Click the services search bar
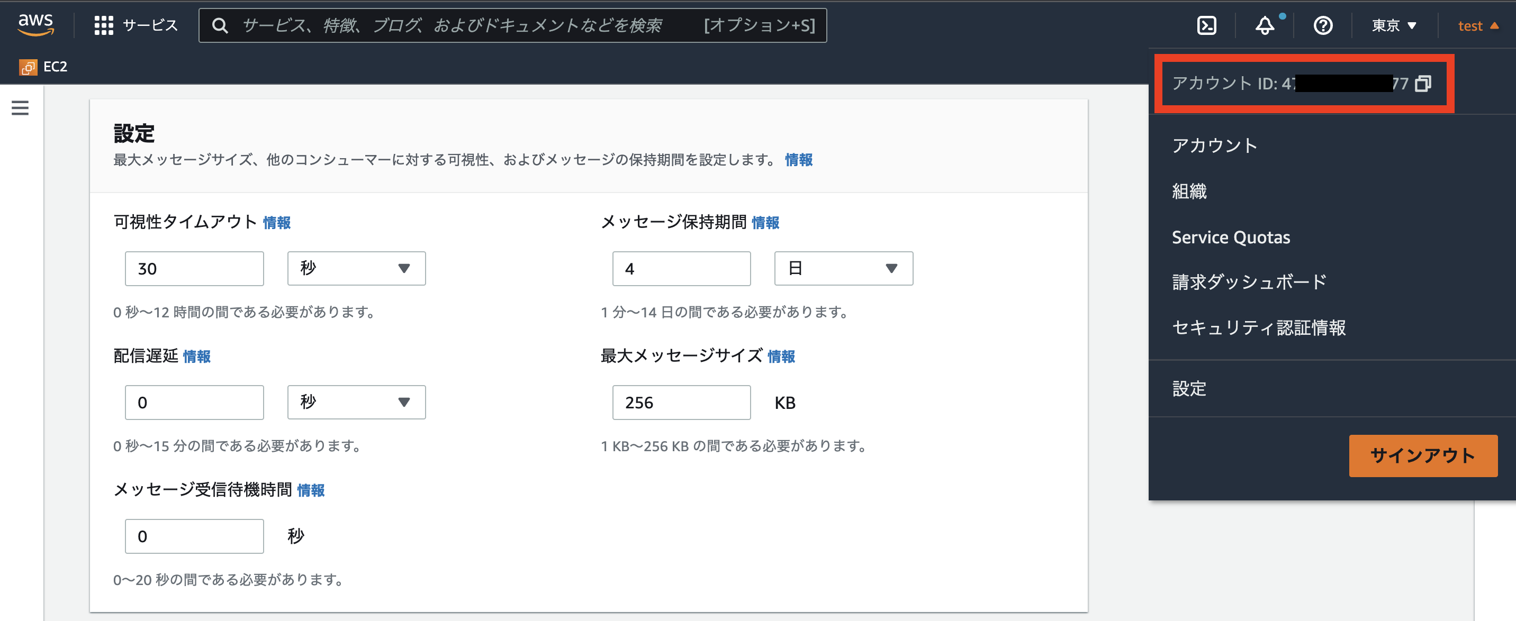 [471, 25]
